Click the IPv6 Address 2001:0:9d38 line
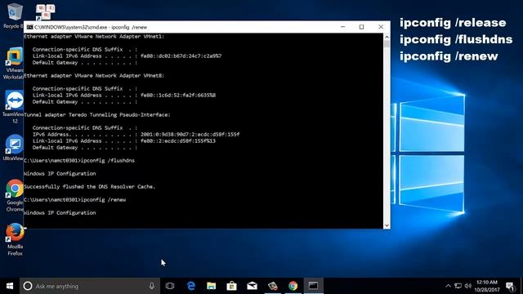Viewport: 523px width, 294px height. coord(136,134)
